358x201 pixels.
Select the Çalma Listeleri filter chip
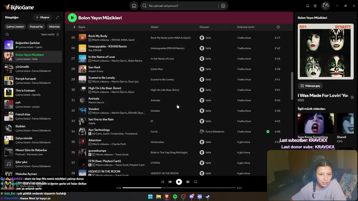pos(15,27)
